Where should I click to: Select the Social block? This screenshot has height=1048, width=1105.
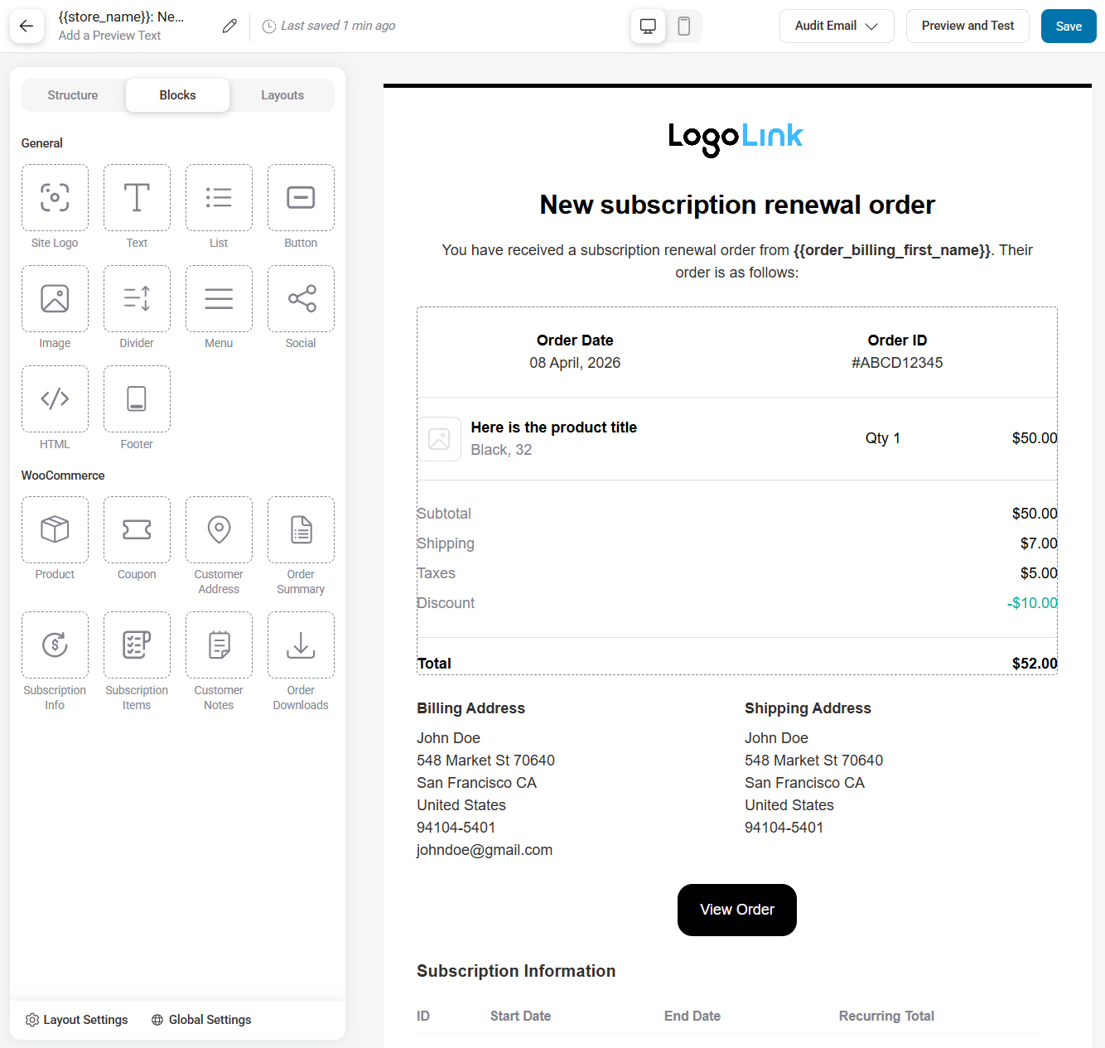pos(300,298)
